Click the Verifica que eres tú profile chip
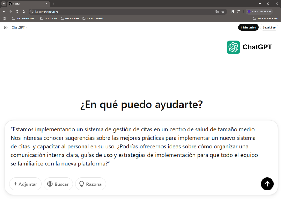The height and width of the screenshot is (211, 281). click(x=259, y=12)
